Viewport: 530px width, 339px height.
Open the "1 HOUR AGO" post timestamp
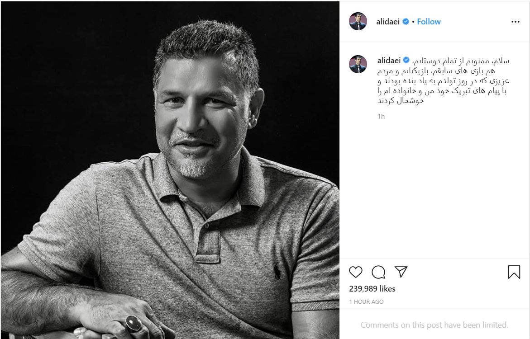[366, 301]
